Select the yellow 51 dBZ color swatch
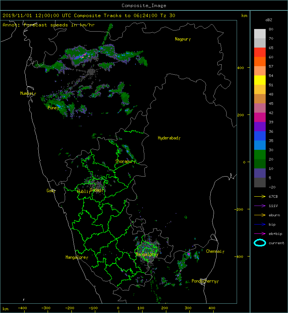Viewport: 288px width, 313px height. [260, 80]
